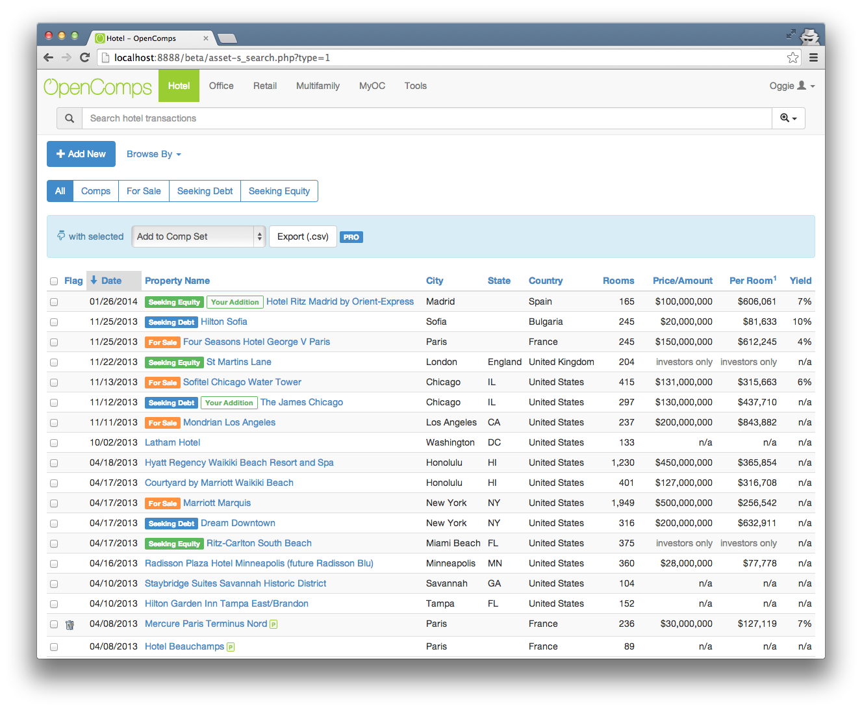This screenshot has height=710, width=862.
Task: Check the Latham Hotel row checkbox
Action: (x=54, y=443)
